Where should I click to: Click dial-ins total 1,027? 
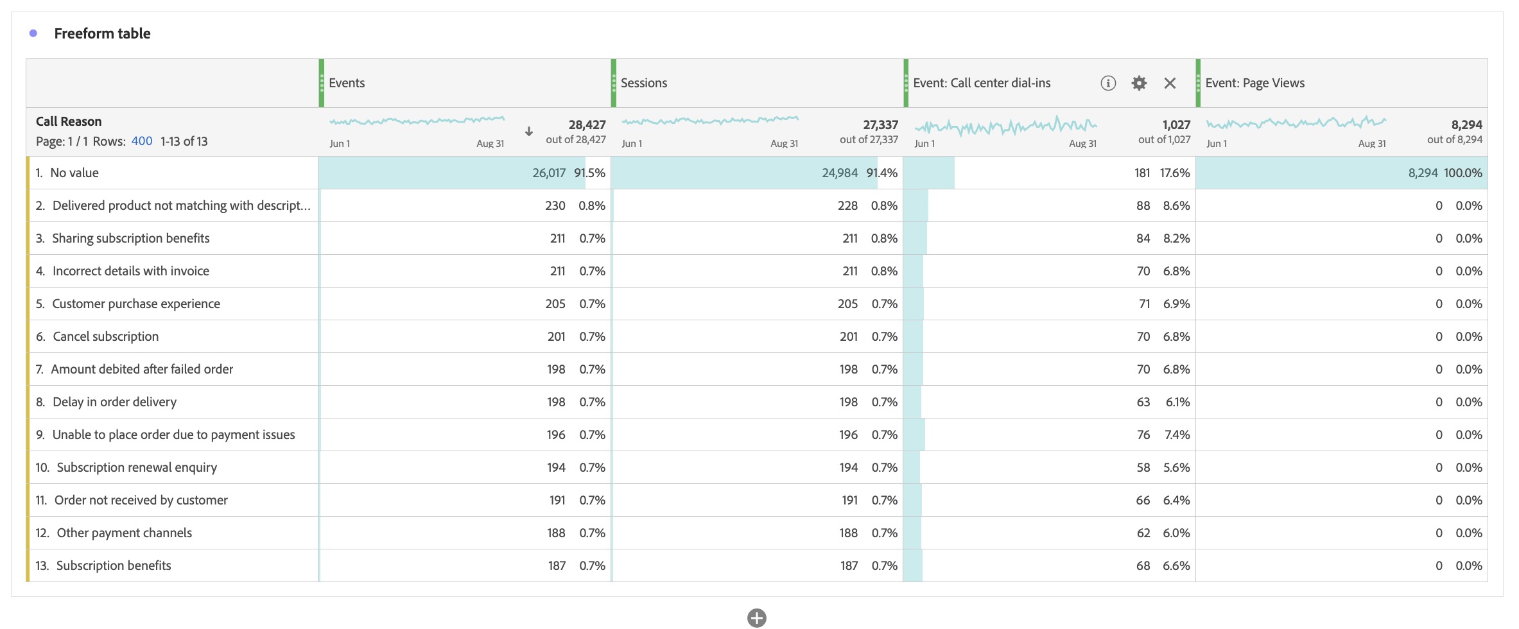click(1177, 125)
